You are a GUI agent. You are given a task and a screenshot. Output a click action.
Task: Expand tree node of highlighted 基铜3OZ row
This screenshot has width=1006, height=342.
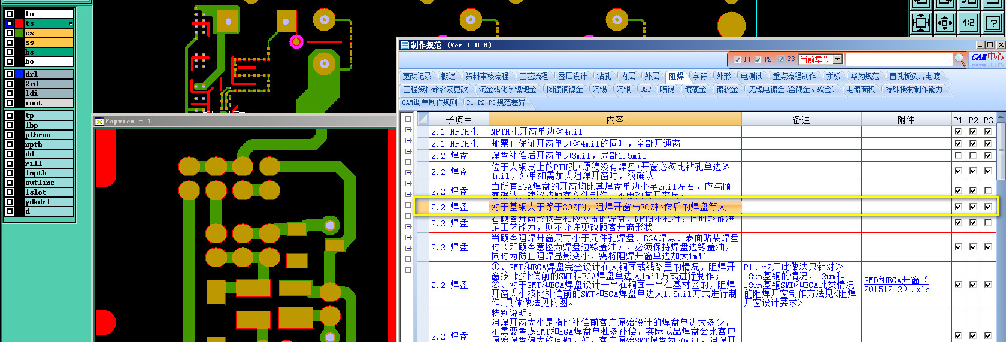point(408,205)
